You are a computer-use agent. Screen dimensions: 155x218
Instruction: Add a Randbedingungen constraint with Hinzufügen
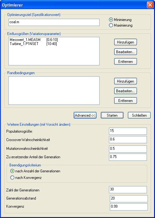(125, 81)
